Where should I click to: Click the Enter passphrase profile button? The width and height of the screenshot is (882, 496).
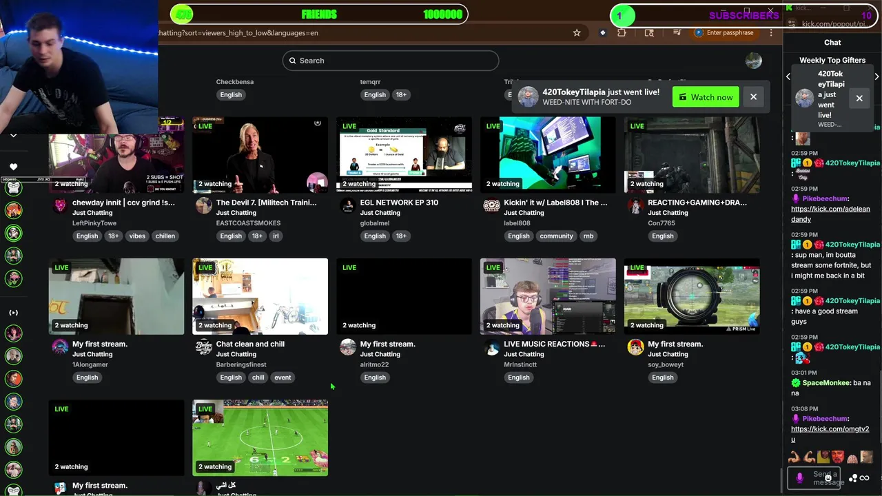[x=725, y=32]
